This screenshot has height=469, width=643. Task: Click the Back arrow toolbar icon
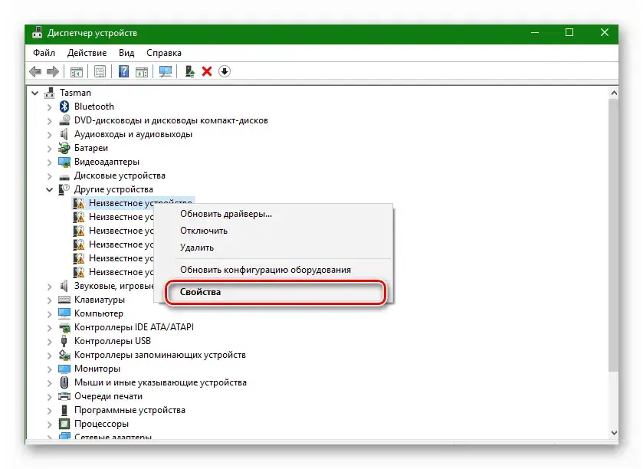(x=35, y=71)
